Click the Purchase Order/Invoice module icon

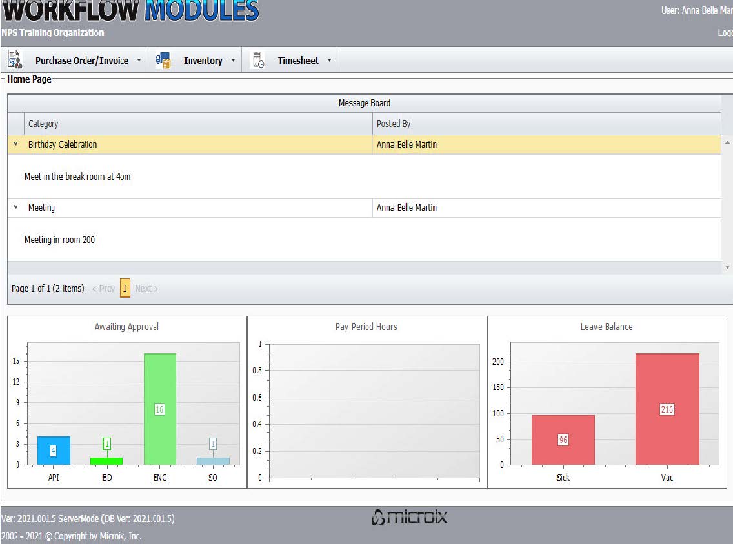pyautogui.click(x=14, y=59)
